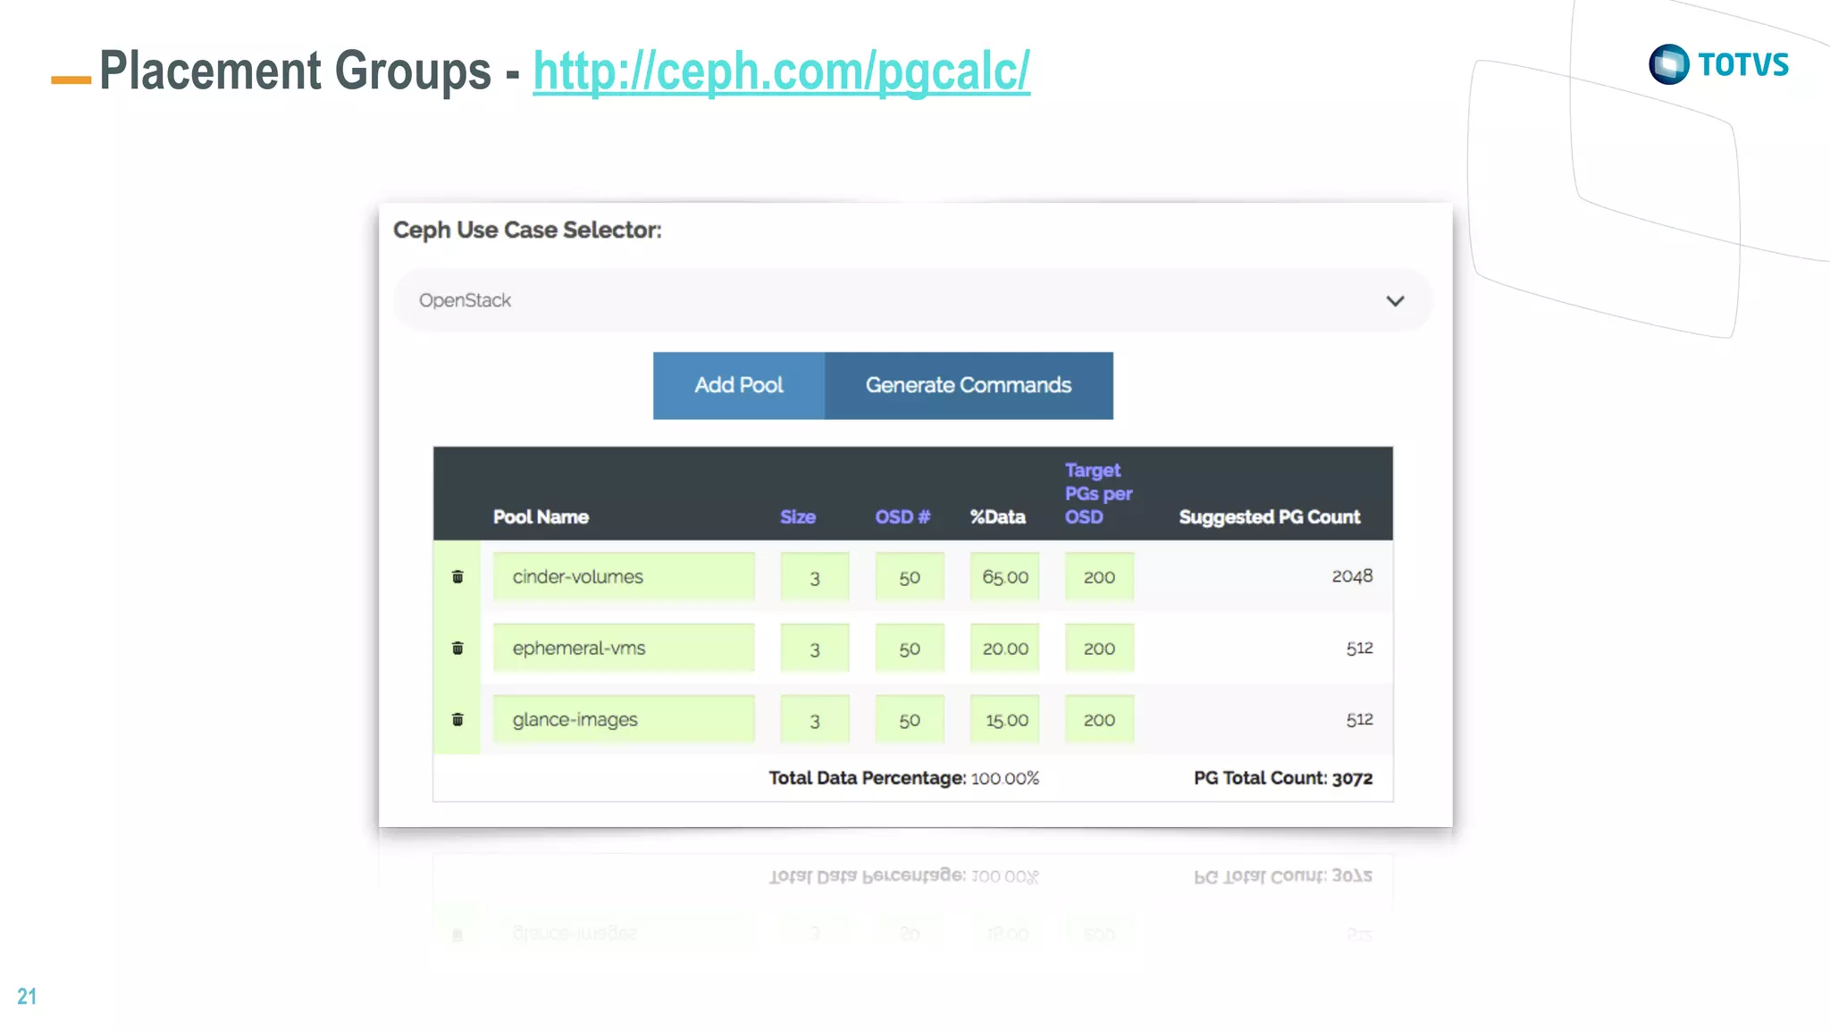Click ephemeral-vms %Data field showing 20.00

coord(1005,649)
